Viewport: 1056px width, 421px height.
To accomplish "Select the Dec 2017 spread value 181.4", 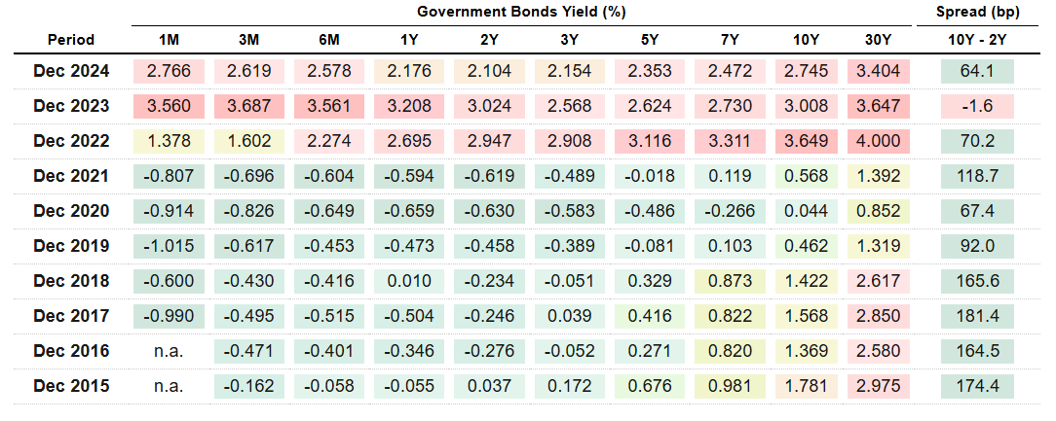I will pos(978,316).
